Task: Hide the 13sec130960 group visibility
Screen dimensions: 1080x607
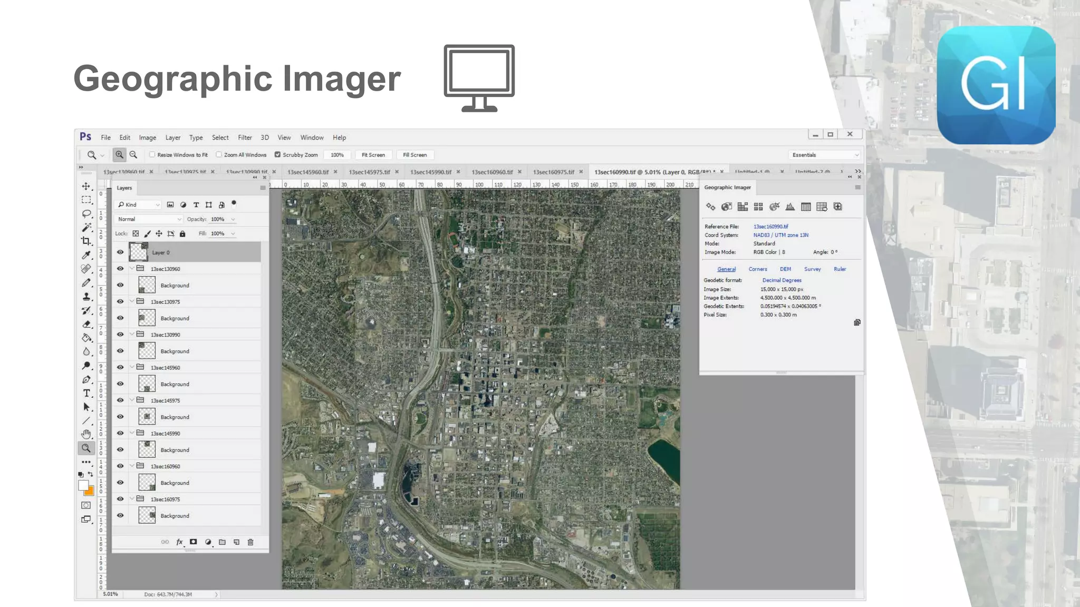Action: [120, 269]
